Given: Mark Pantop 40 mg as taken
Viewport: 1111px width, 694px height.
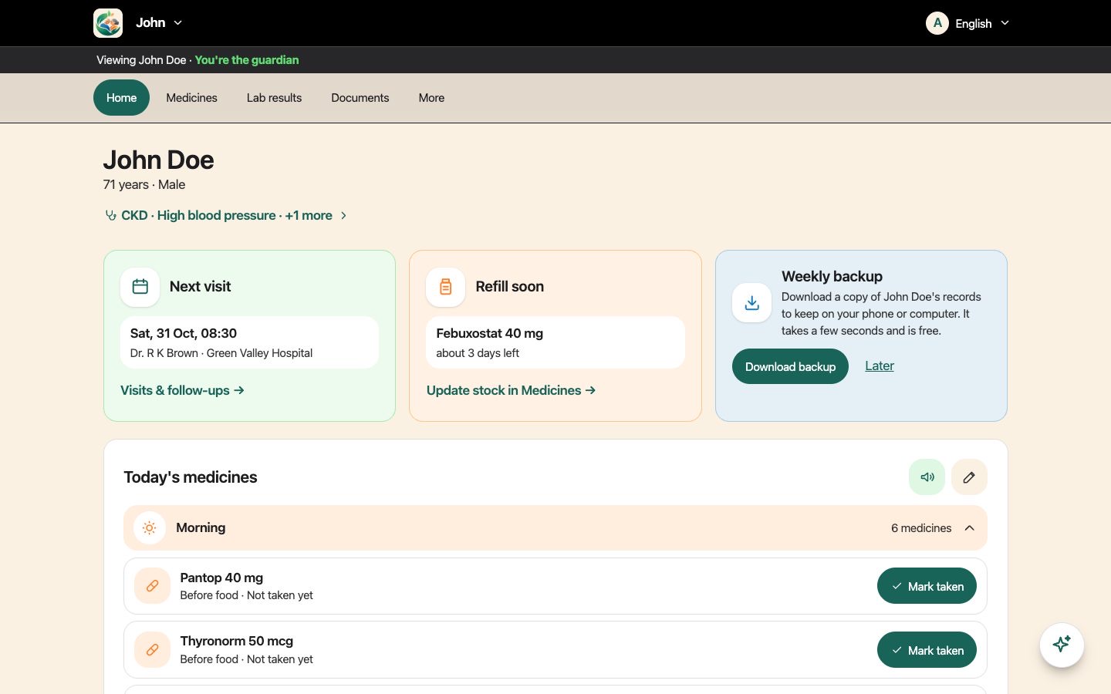Looking at the screenshot, I should [x=927, y=586].
